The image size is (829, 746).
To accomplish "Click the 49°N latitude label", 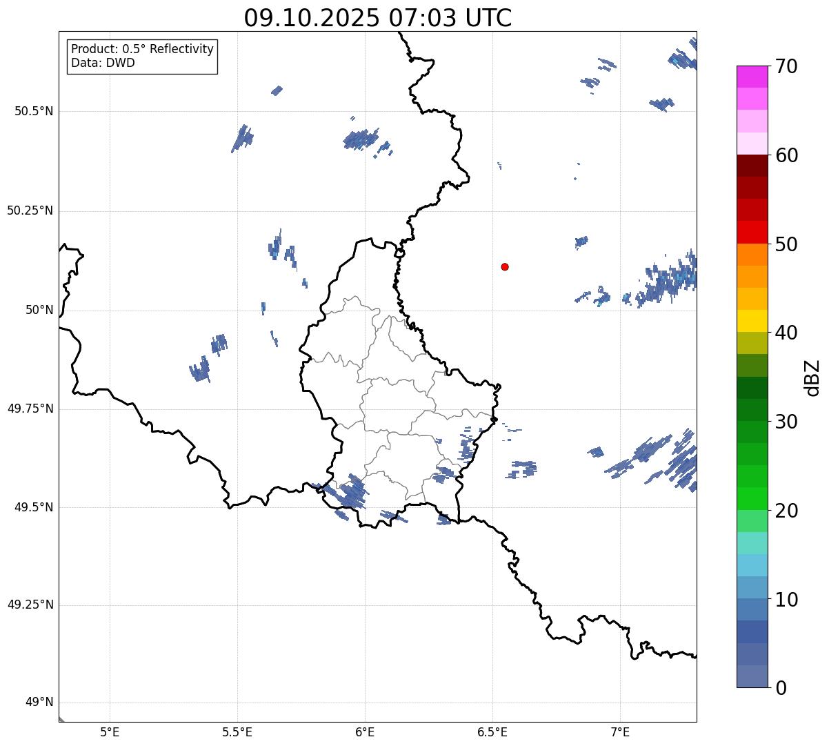I will click(39, 703).
